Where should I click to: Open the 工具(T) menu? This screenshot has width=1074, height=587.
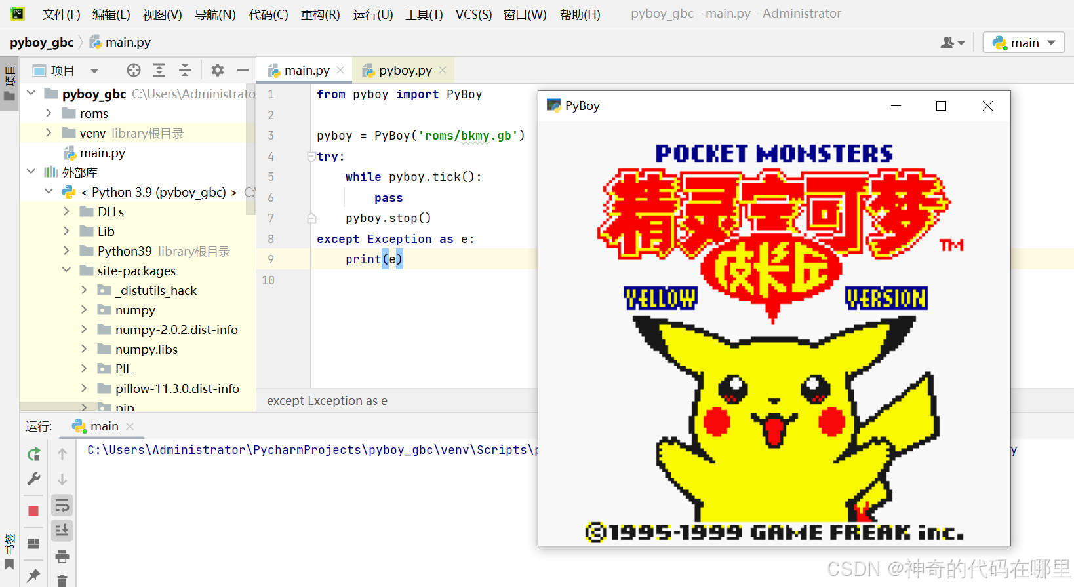424,14
